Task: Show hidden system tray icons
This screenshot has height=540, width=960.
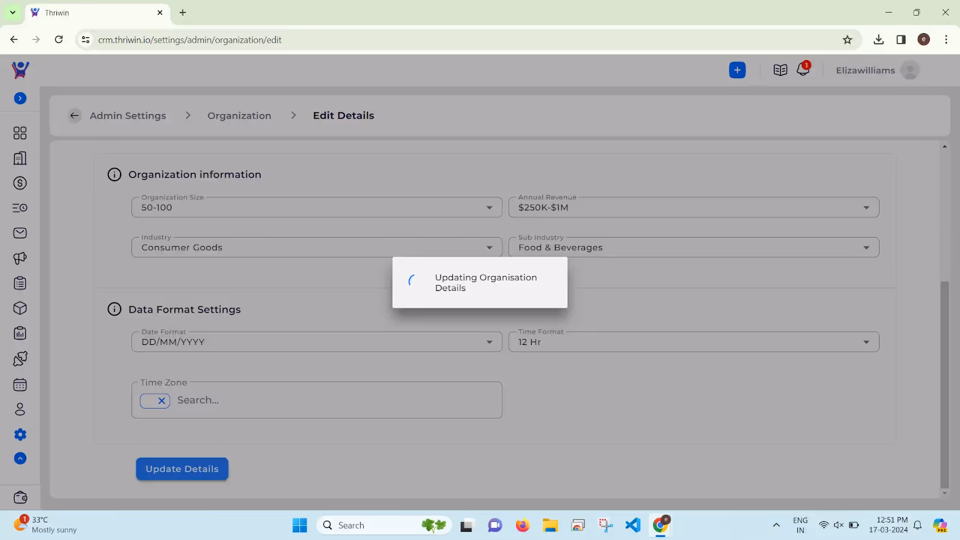Action: 776,526
